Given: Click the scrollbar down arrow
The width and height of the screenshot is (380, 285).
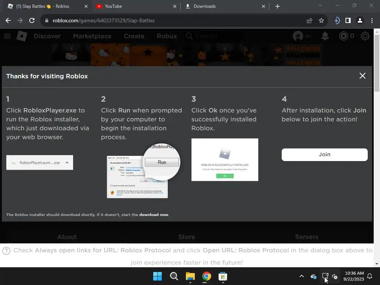Looking at the screenshot, I should [x=377, y=264].
